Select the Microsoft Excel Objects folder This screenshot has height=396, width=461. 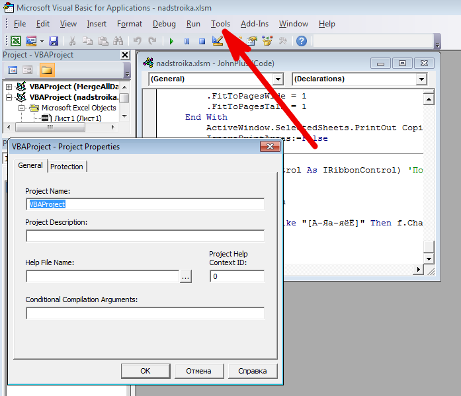coord(79,108)
